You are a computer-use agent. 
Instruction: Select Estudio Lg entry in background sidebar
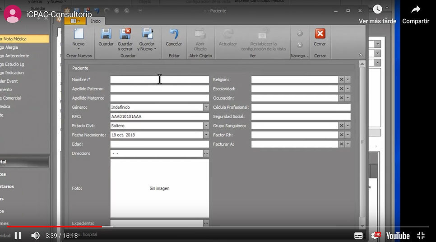coord(12,64)
